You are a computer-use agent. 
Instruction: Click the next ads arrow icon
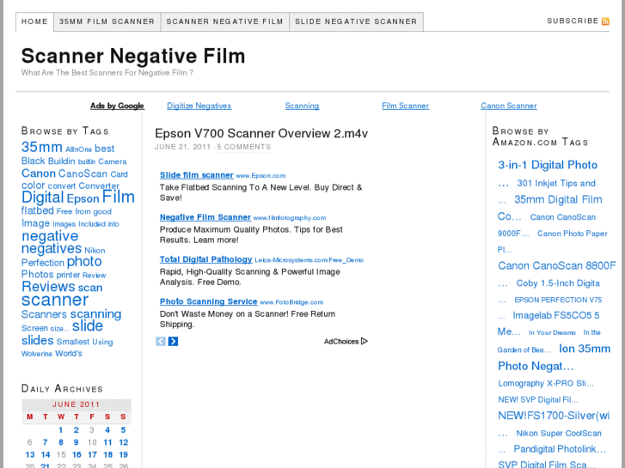[x=173, y=342]
